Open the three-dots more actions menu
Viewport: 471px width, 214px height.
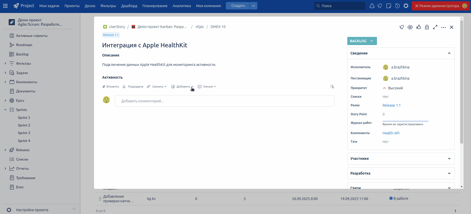(x=443, y=27)
